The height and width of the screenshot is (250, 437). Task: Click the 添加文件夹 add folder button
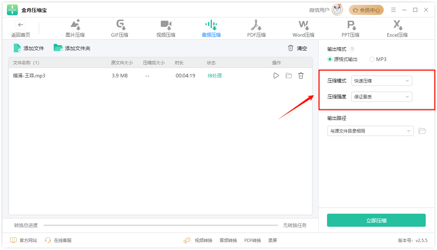(x=72, y=48)
